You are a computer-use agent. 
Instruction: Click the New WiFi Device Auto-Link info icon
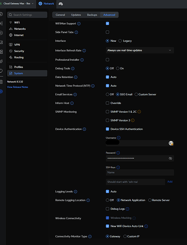tap(146, 226)
